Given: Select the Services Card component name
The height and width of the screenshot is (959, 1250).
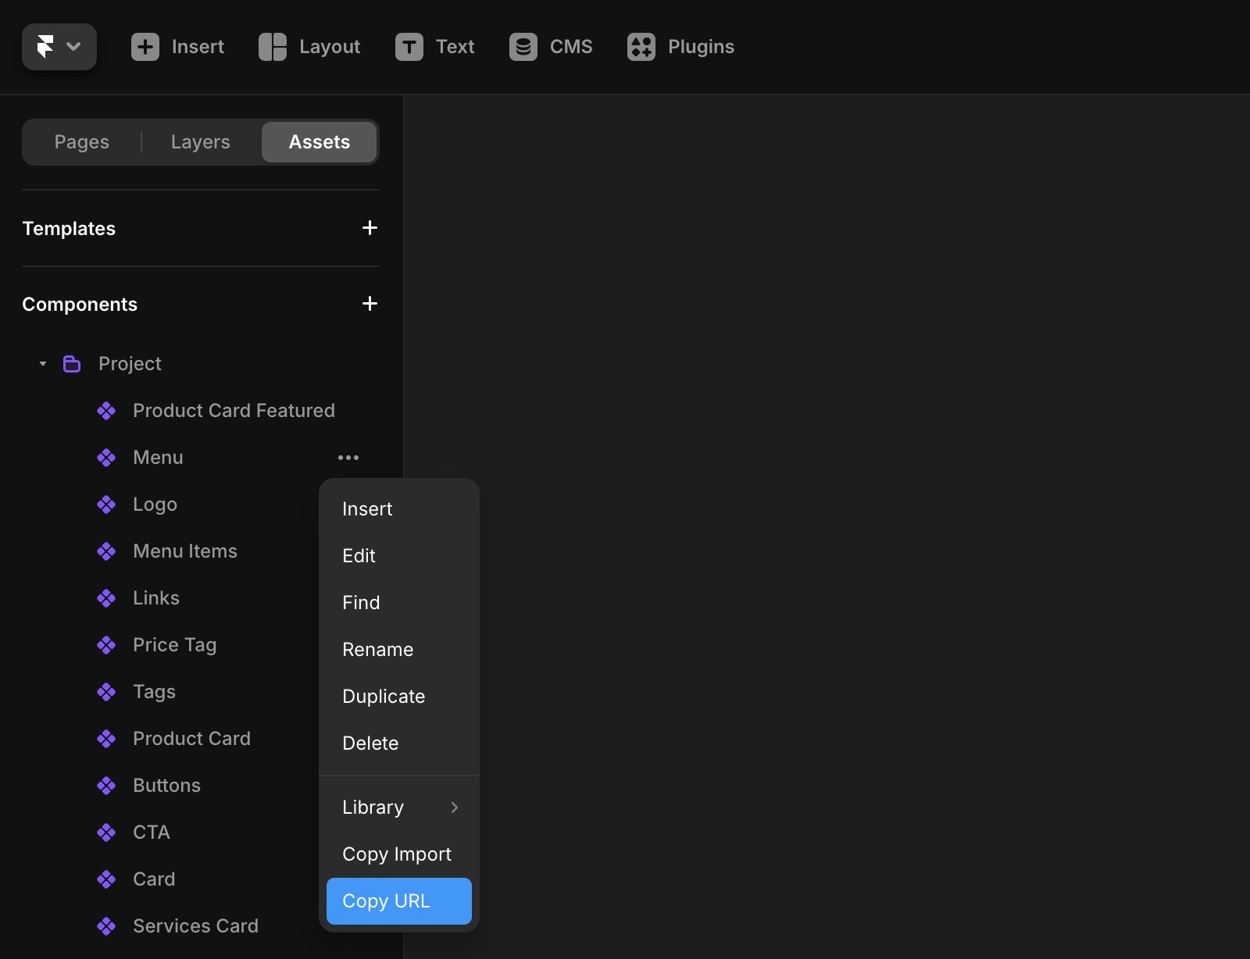Looking at the screenshot, I should point(195,926).
